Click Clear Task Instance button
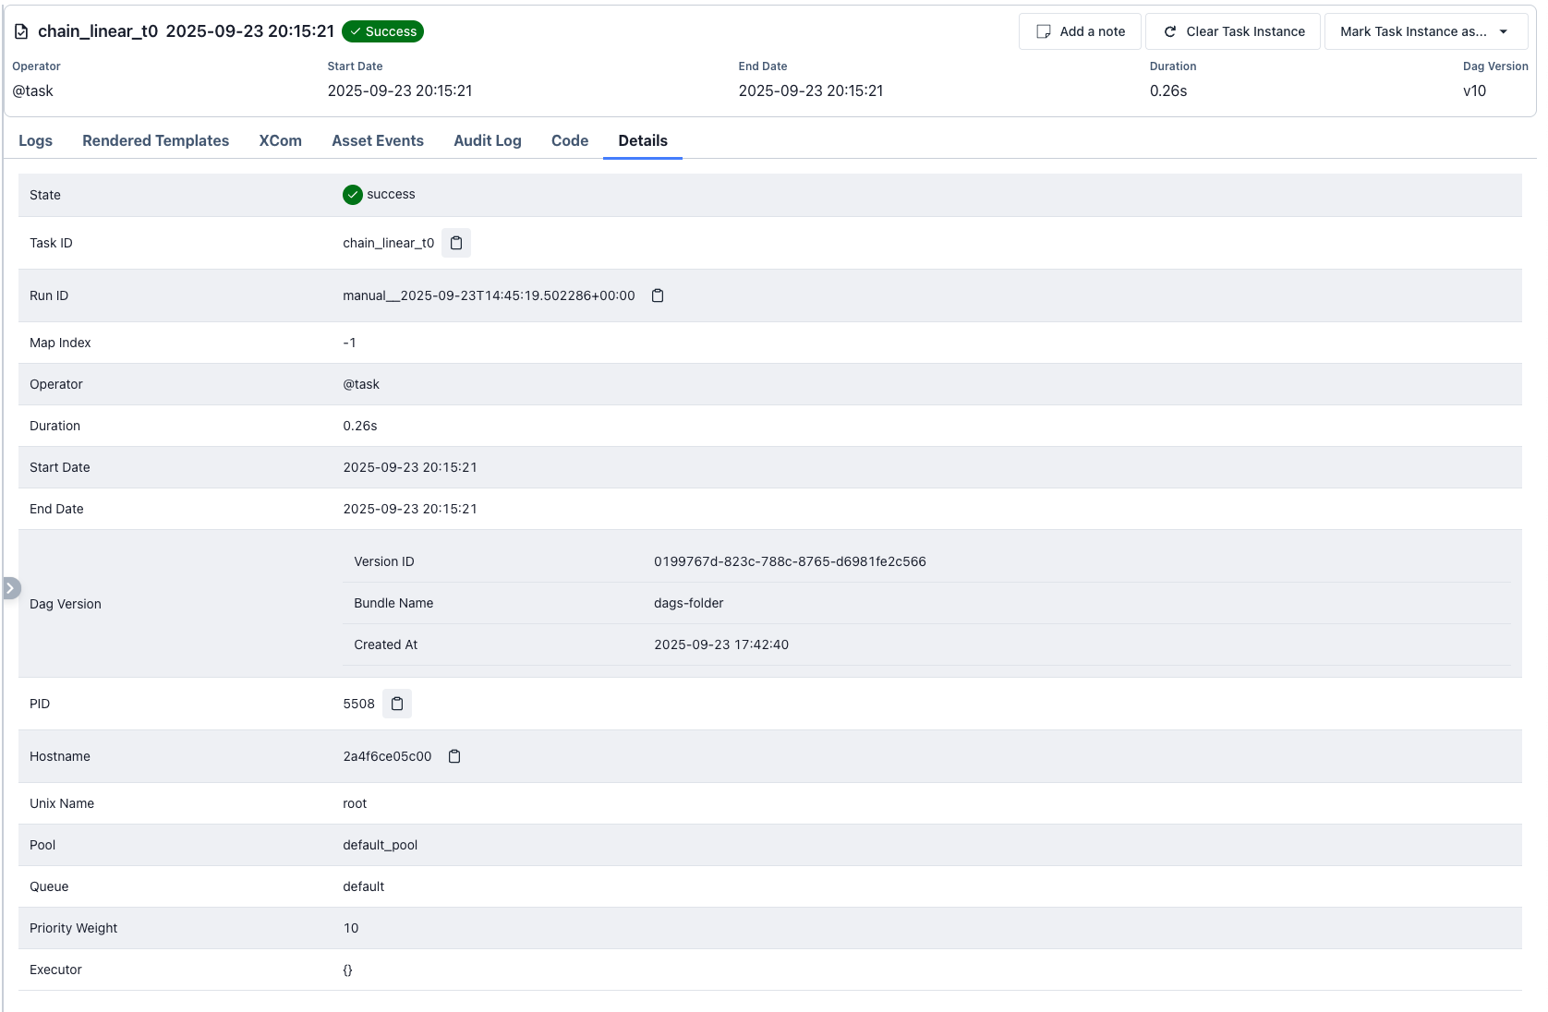The width and height of the screenshot is (1548, 1012). point(1233,31)
